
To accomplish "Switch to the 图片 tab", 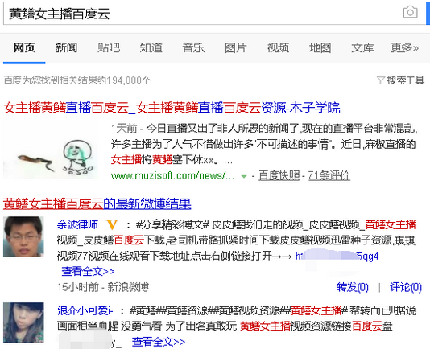I will [236, 48].
